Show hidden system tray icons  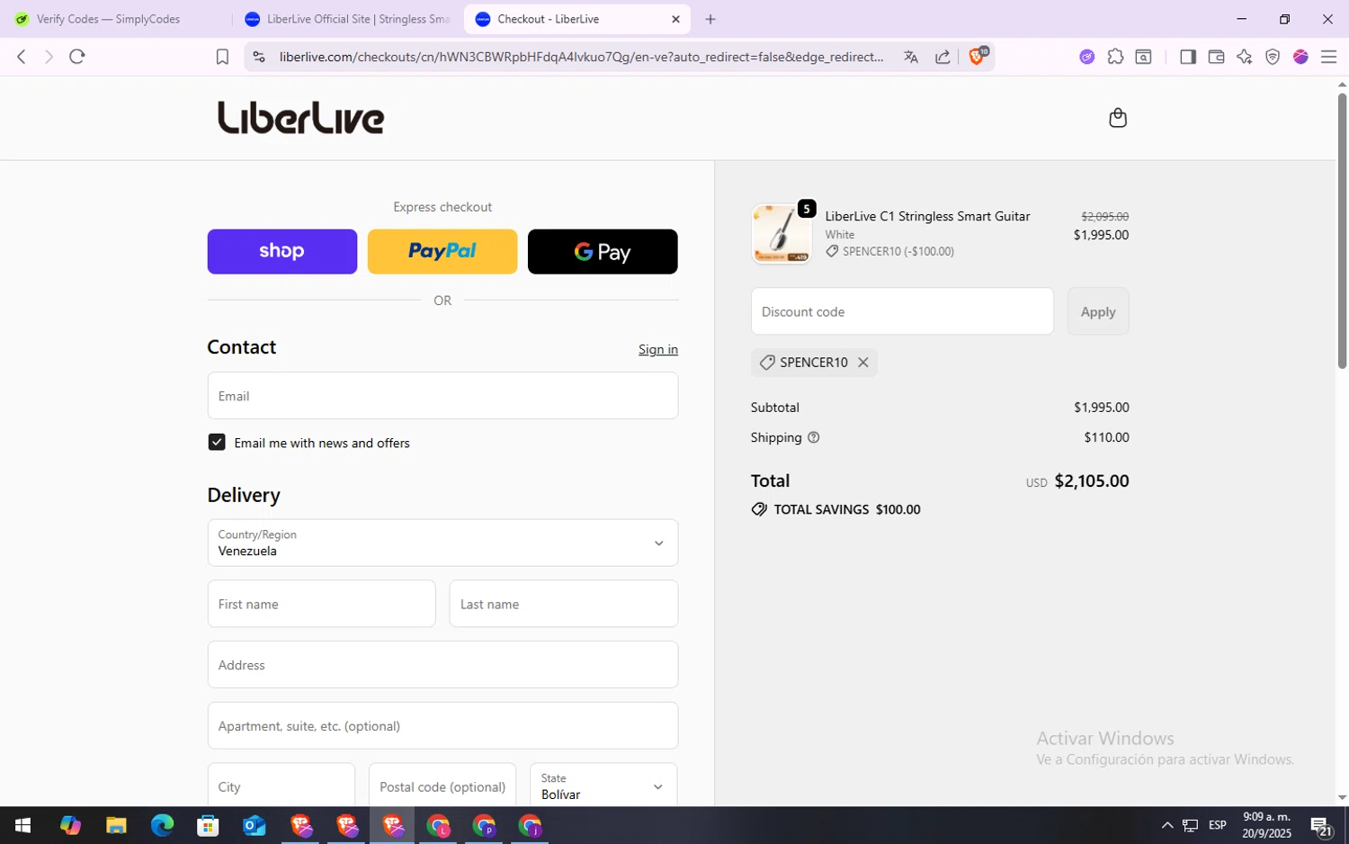[x=1167, y=825]
